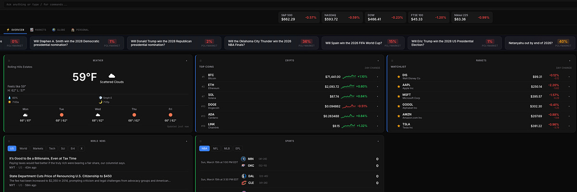Viewport: 577px width, 192px height.
Task: Open Spain 2026 FIFA World Cup market
Action: (364, 43)
